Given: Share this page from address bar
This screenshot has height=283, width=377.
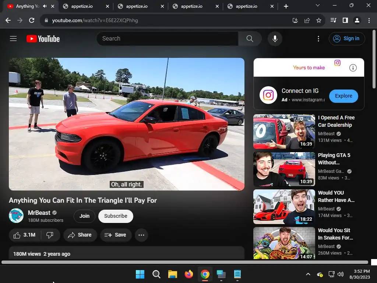Looking at the screenshot, I should pos(307,21).
